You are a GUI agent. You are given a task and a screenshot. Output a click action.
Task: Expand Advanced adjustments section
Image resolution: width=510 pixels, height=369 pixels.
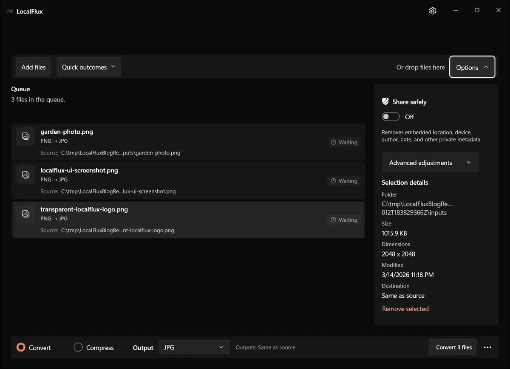(431, 163)
